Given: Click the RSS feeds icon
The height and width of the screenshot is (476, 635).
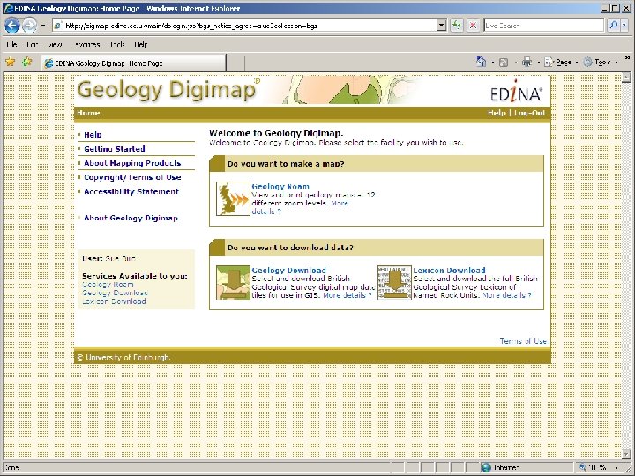Looking at the screenshot, I should coord(504,63).
